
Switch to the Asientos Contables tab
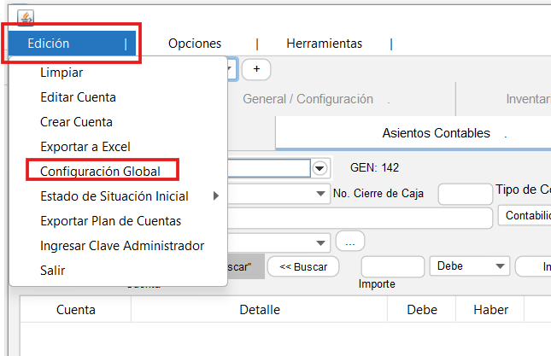(x=436, y=133)
